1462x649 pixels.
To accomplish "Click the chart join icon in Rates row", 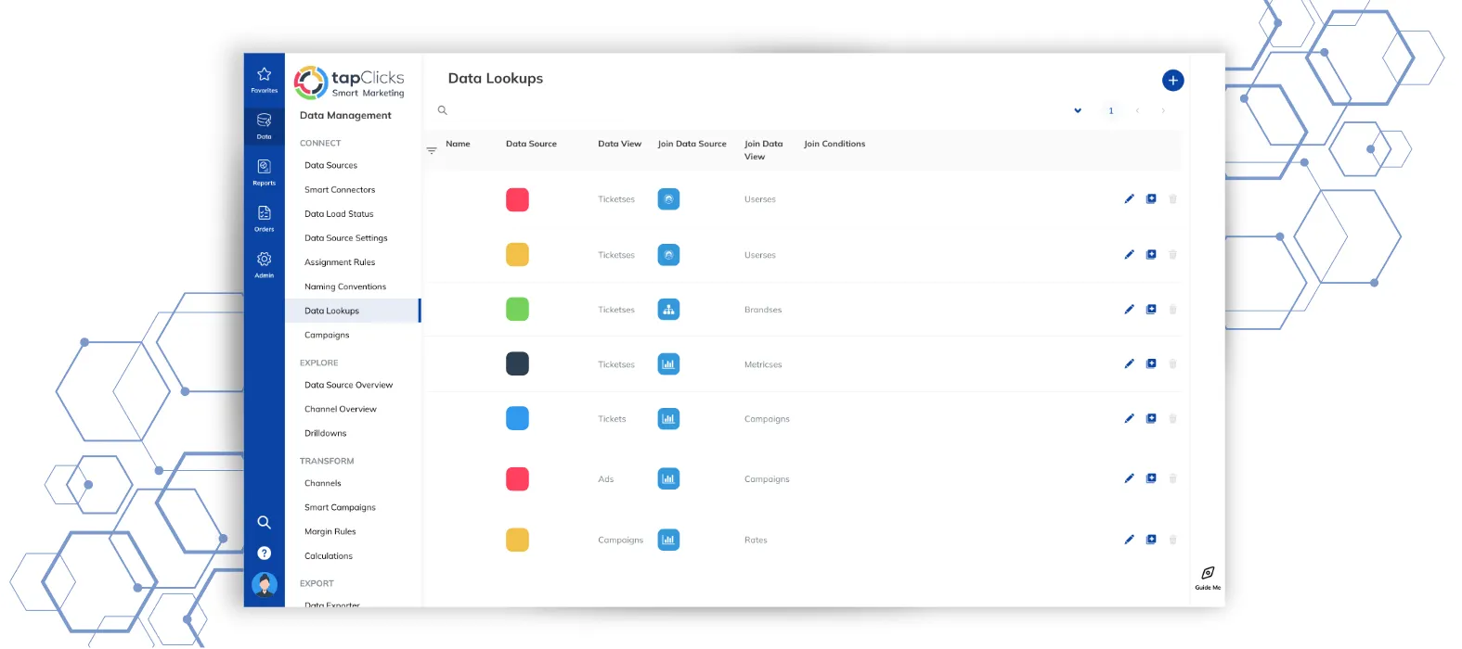I will tap(668, 540).
